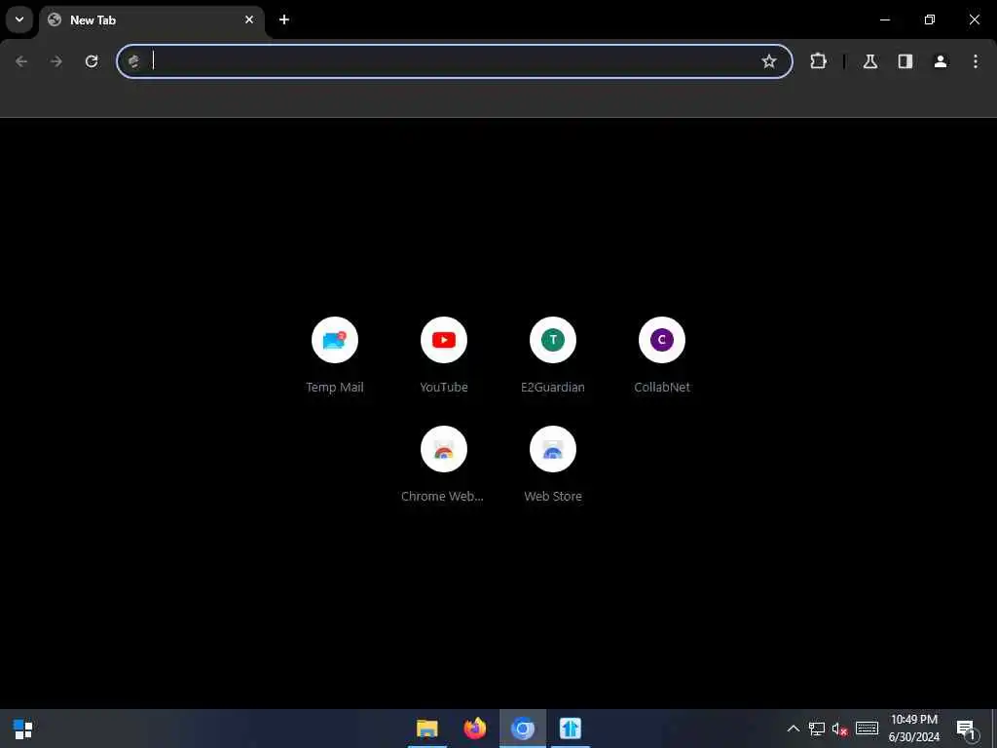Go forward to next page
This screenshot has height=748, width=997.
pyautogui.click(x=56, y=61)
